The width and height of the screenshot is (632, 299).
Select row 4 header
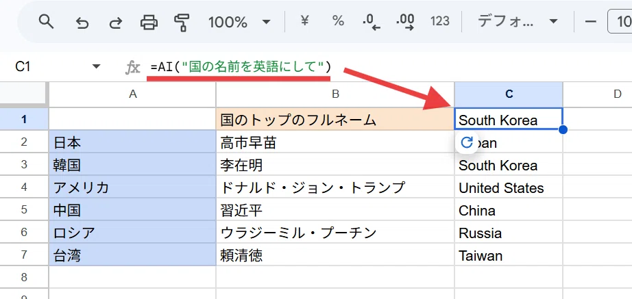point(24,187)
